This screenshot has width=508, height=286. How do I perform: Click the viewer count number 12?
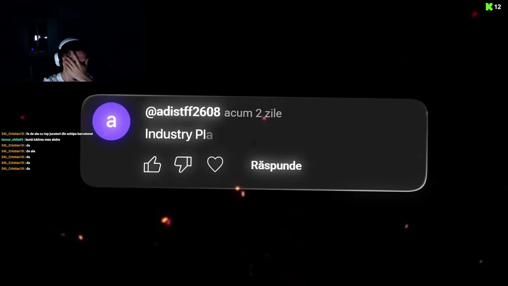(498, 7)
